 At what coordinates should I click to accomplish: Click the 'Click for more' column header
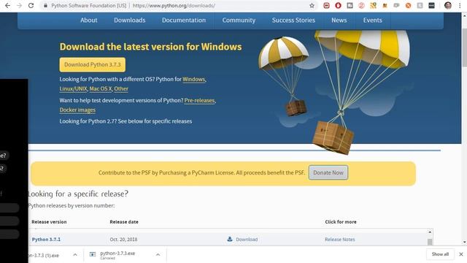tap(341, 222)
